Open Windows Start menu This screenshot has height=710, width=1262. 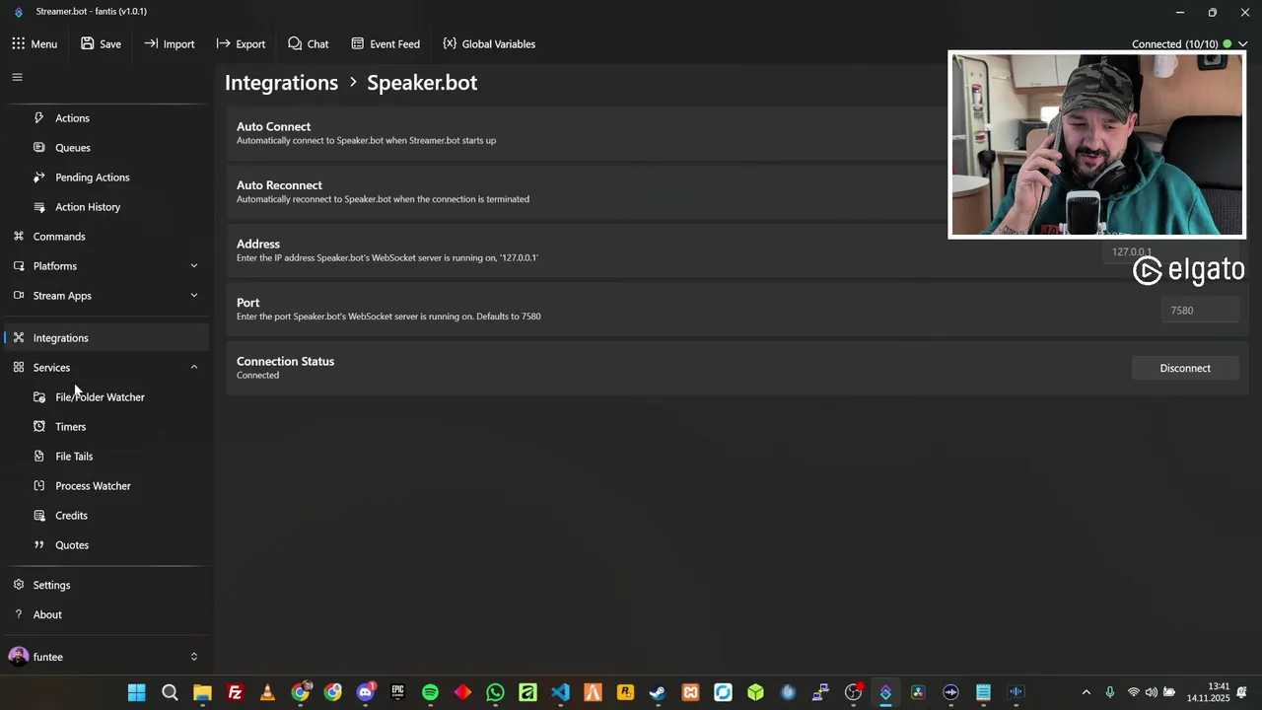(137, 692)
